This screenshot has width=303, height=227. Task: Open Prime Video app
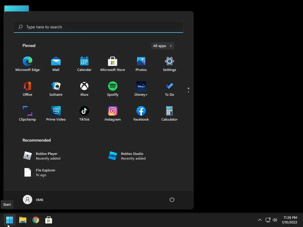click(x=56, y=114)
